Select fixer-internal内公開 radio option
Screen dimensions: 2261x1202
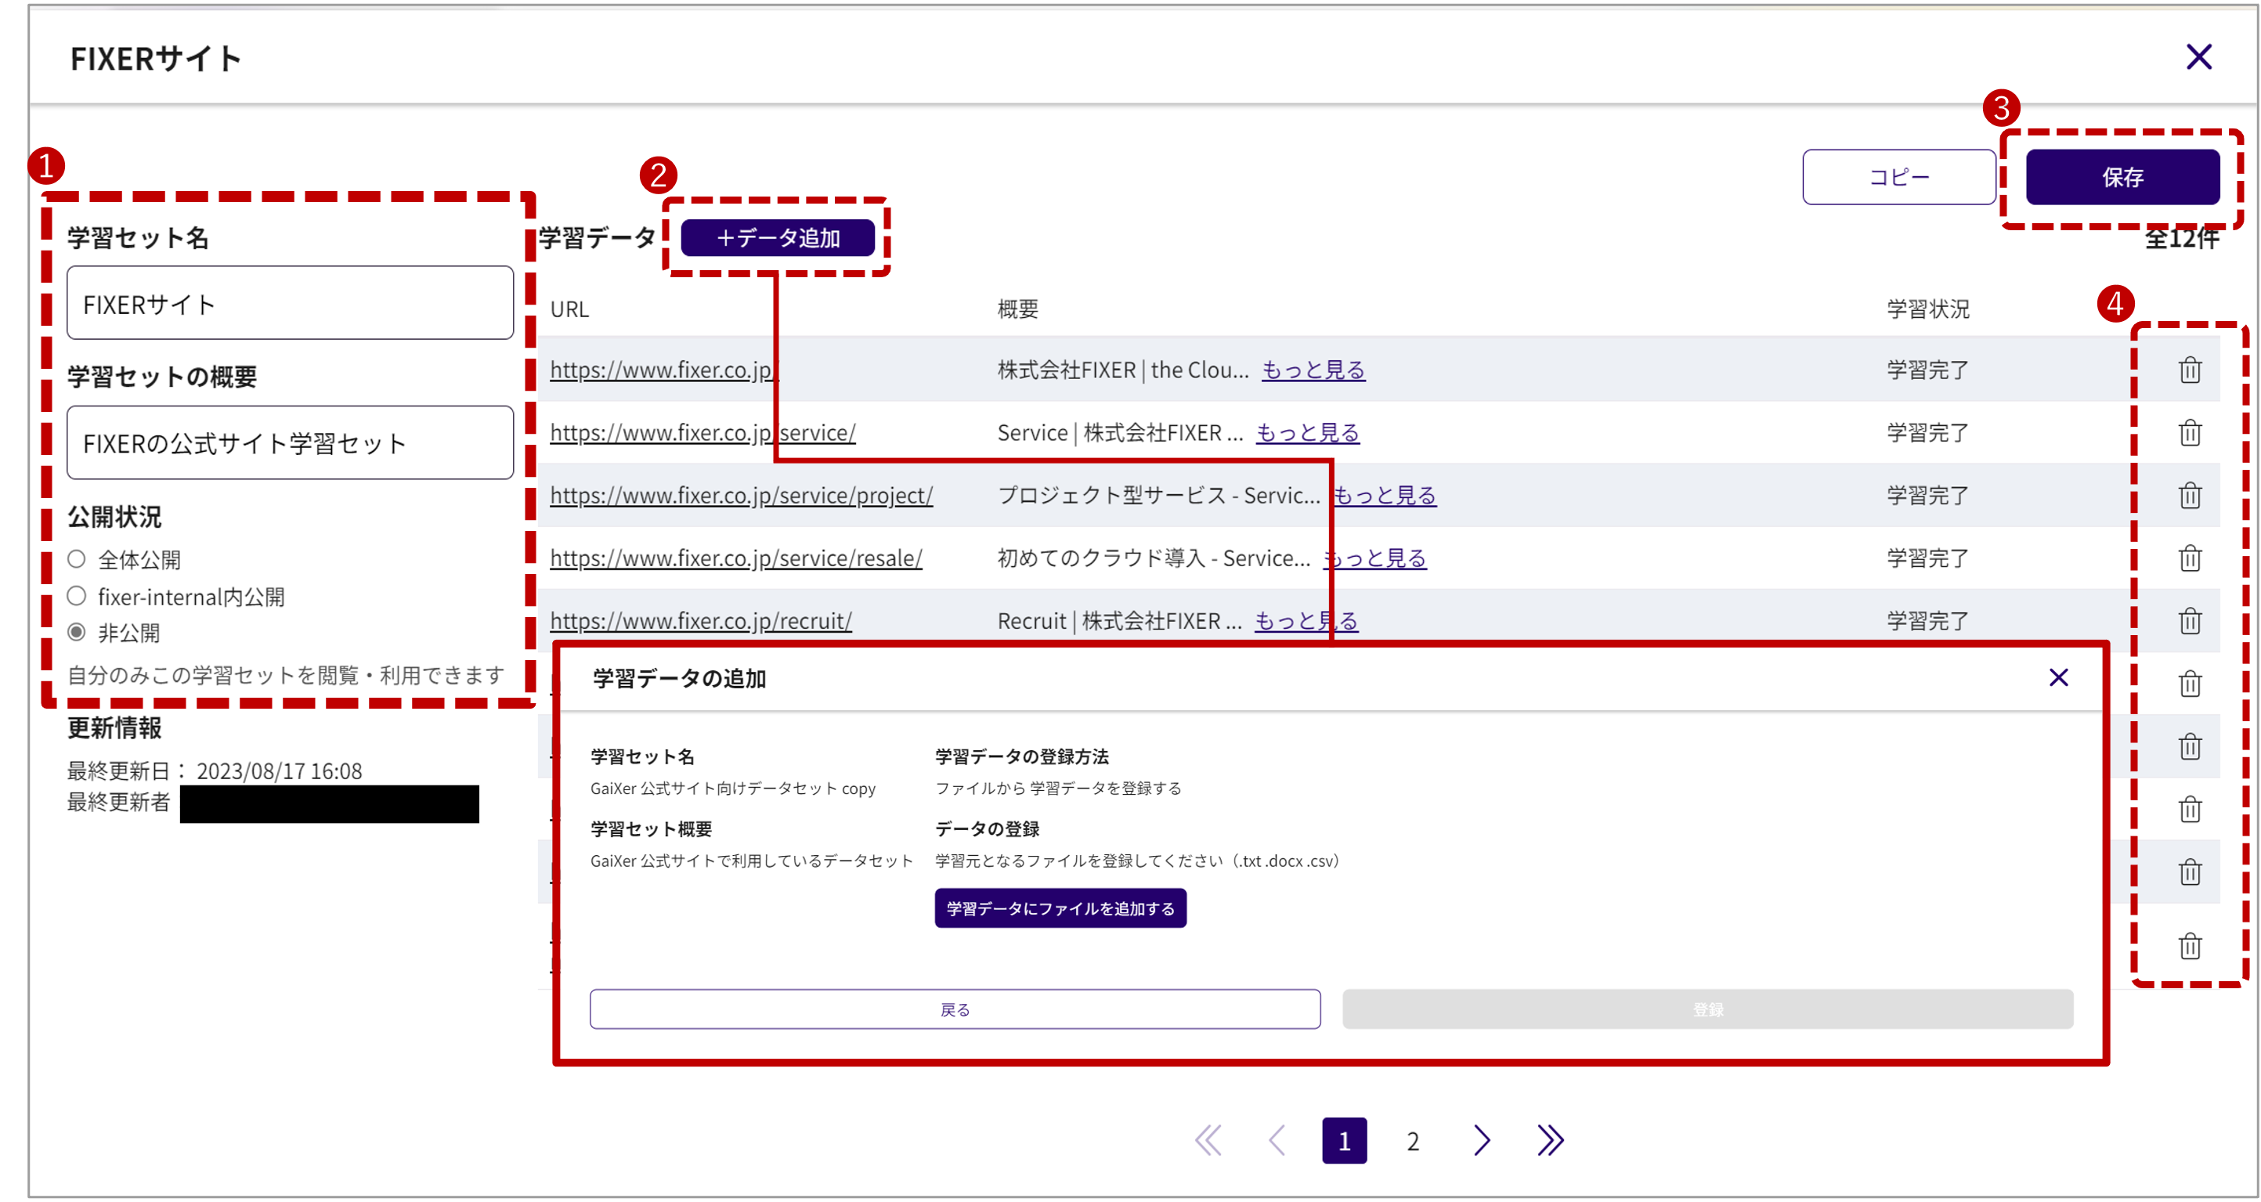[78, 597]
